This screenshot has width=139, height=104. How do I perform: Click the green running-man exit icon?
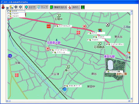pos(83,7)
